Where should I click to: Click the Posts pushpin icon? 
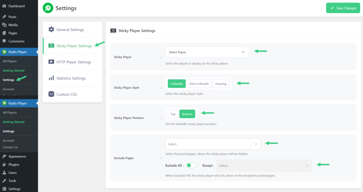[x=4, y=17]
